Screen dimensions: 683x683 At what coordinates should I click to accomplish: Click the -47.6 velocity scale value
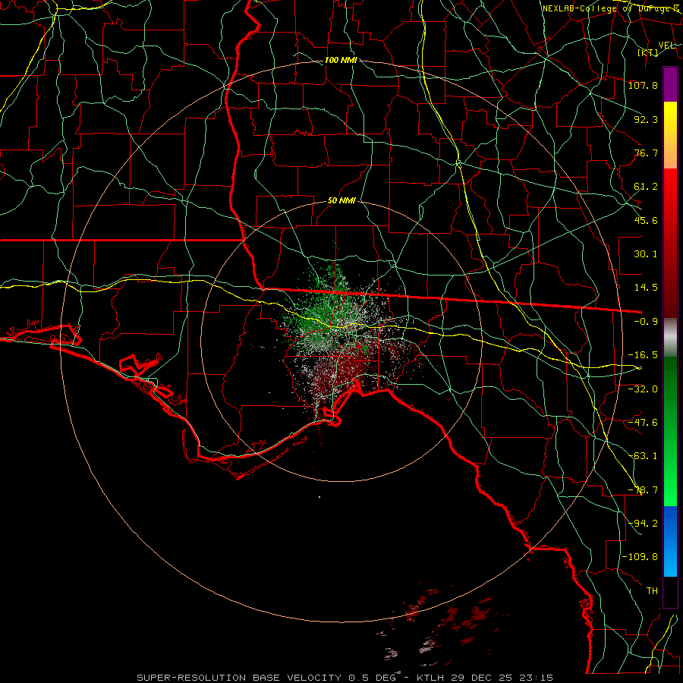[643, 423]
